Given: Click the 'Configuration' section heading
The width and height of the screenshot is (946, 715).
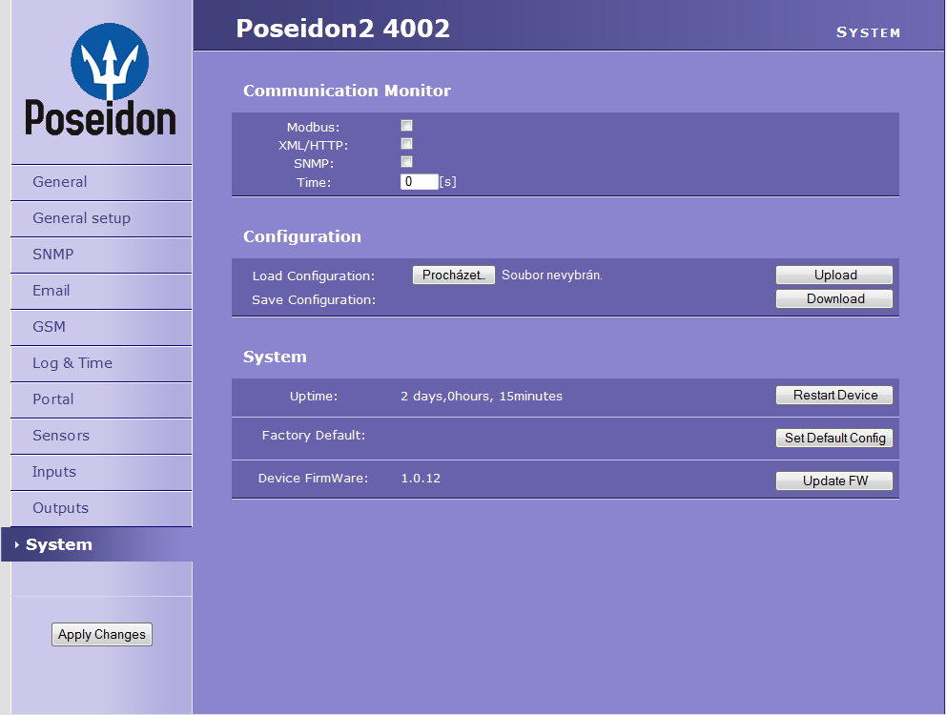Looking at the screenshot, I should [x=302, y=236].
